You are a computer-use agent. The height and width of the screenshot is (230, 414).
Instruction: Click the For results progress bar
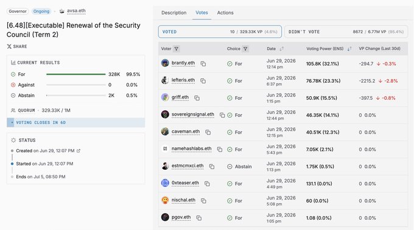click(76, 74)
